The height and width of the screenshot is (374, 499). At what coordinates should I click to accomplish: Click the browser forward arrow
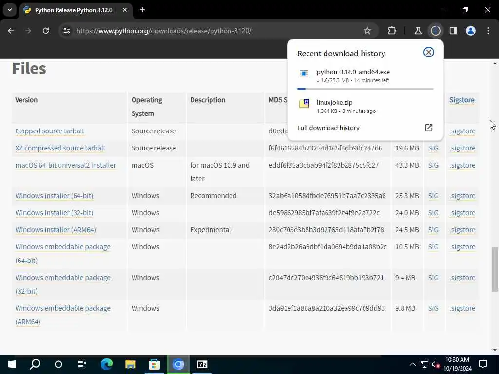pyautogui.click(x=28, y=31)
